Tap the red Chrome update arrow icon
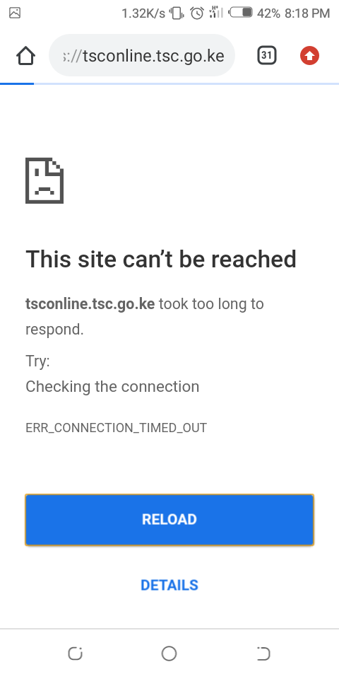This screenshot has height=679, width=339. (309, 55)
